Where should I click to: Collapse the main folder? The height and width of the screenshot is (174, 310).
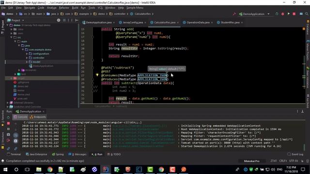(x=15, y=42)
